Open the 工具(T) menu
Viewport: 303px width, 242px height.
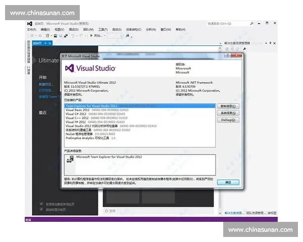click(103, 30)
